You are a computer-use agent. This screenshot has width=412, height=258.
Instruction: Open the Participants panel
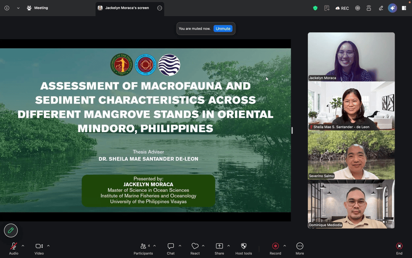click(143, 248)
